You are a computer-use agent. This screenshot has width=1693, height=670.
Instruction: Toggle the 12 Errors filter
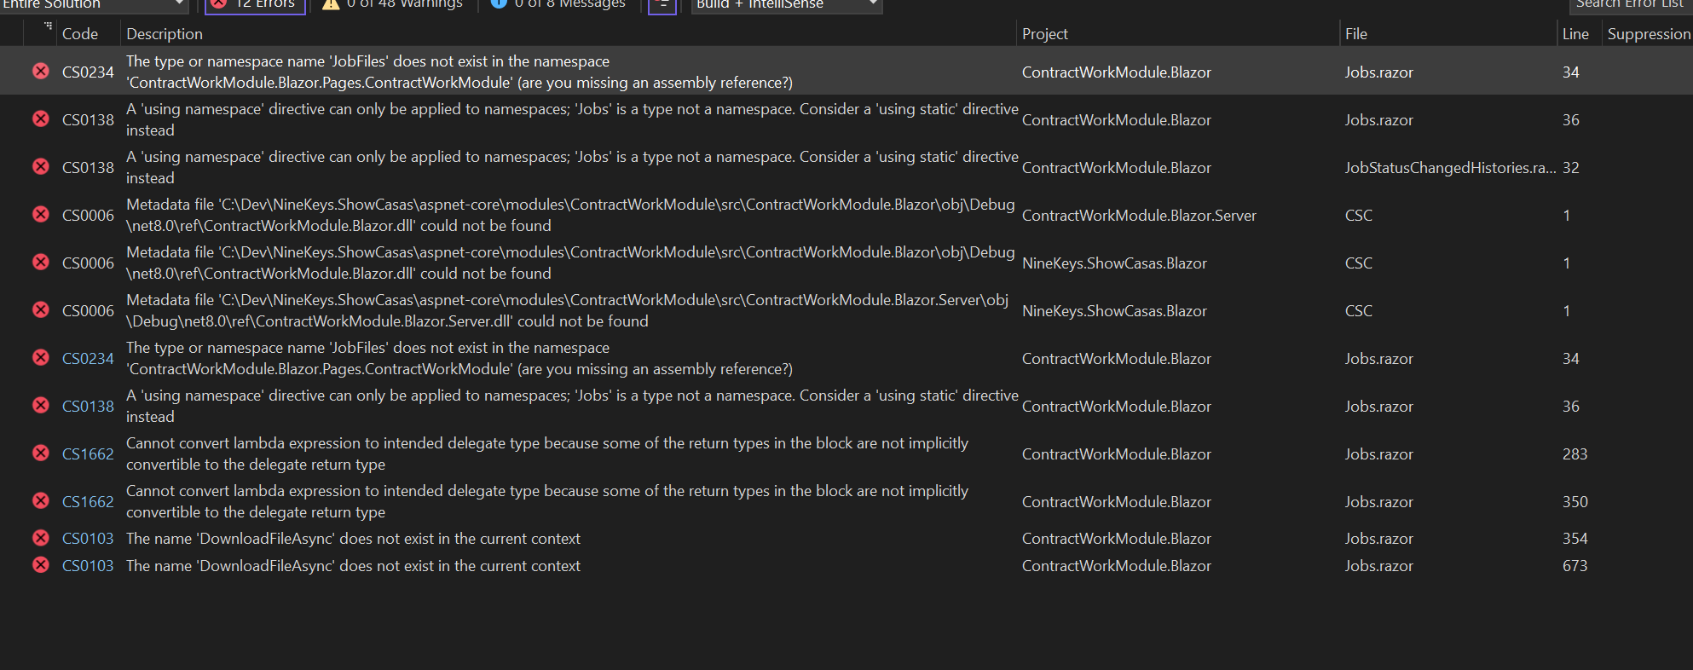pyautogui.click(x=255, y=5)
